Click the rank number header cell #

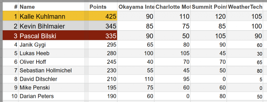click(x=10, y=7)
